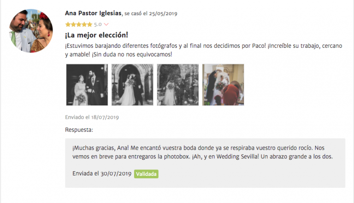354x203 pixels.
Task: Click the review title ¡La mejor elección!
Action: tap(96, 35)
